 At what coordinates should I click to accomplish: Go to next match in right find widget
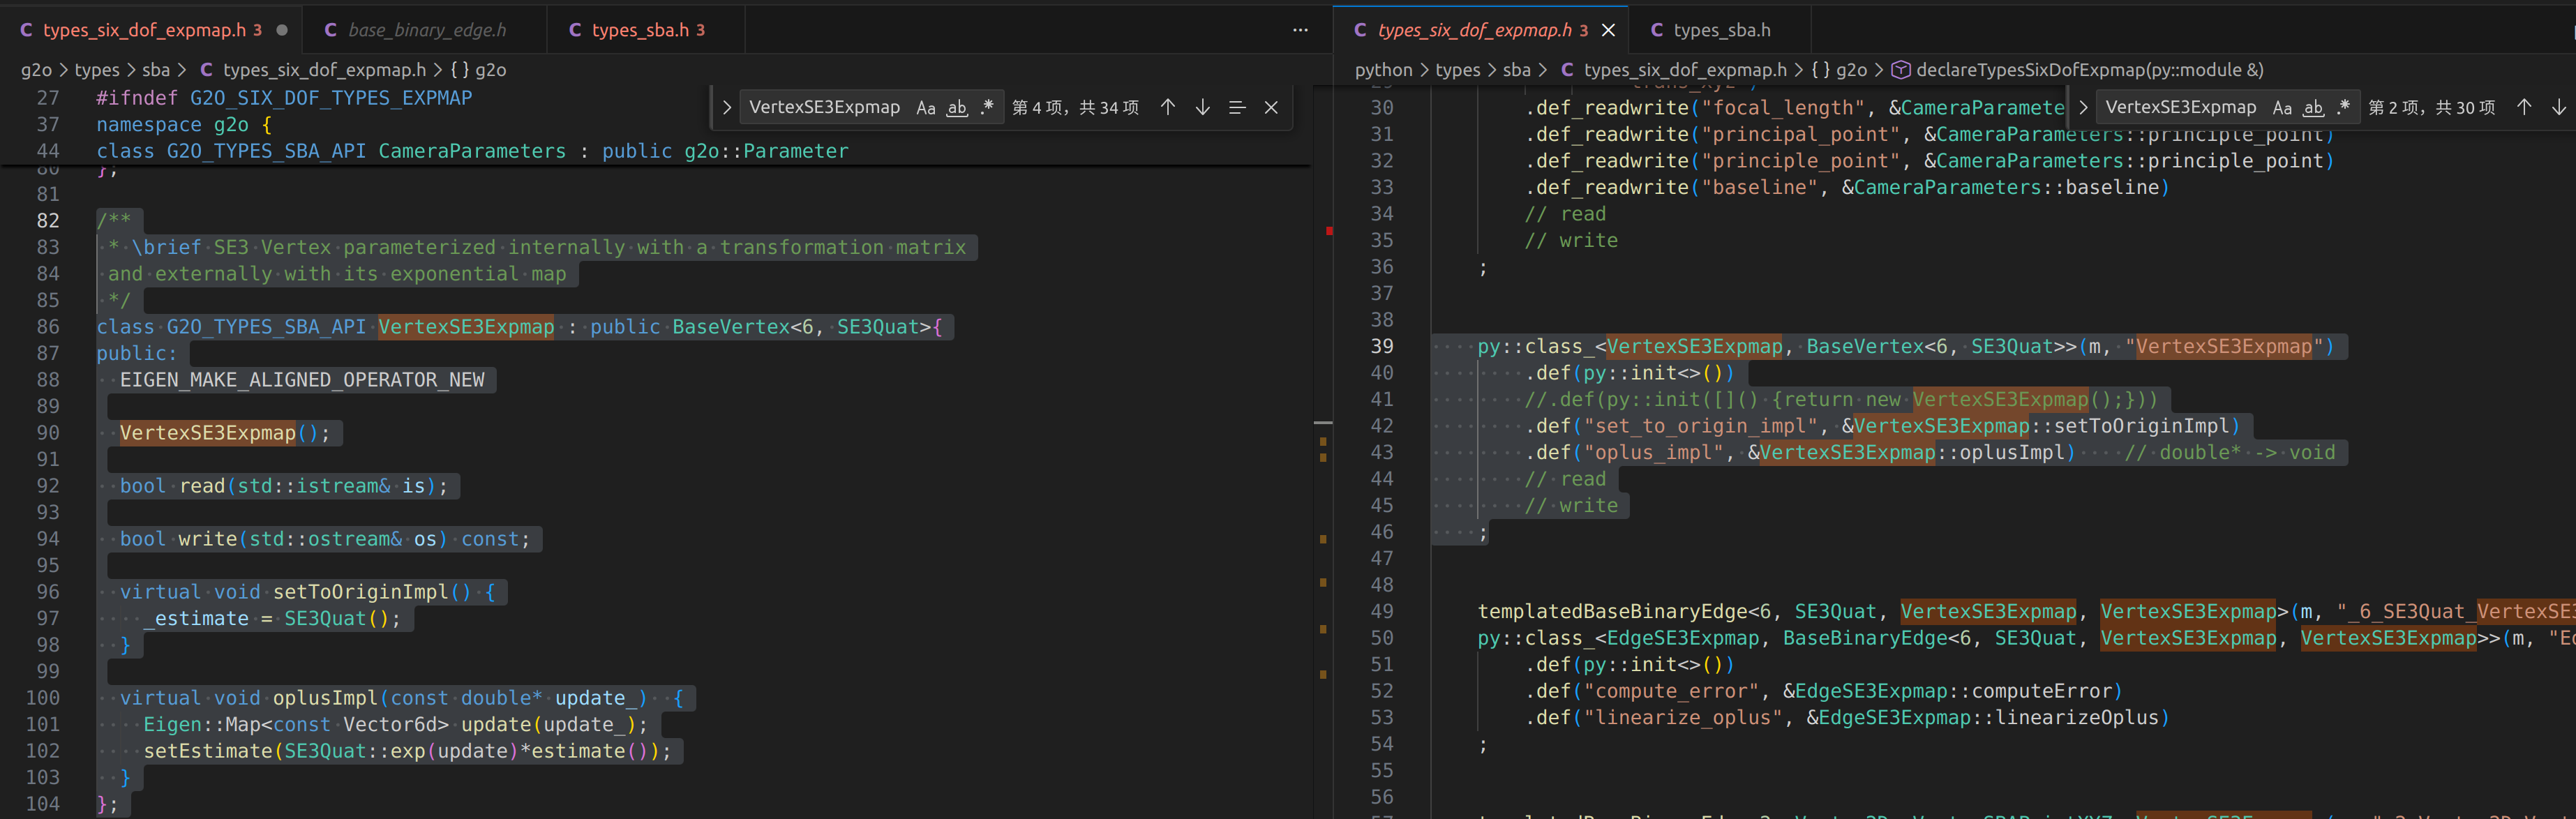coord(2558,107)
